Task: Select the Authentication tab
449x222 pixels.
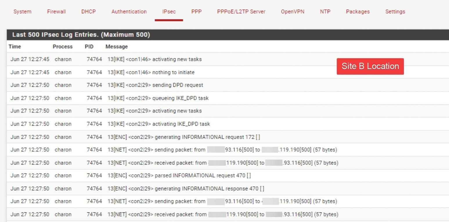Action: 129,12
